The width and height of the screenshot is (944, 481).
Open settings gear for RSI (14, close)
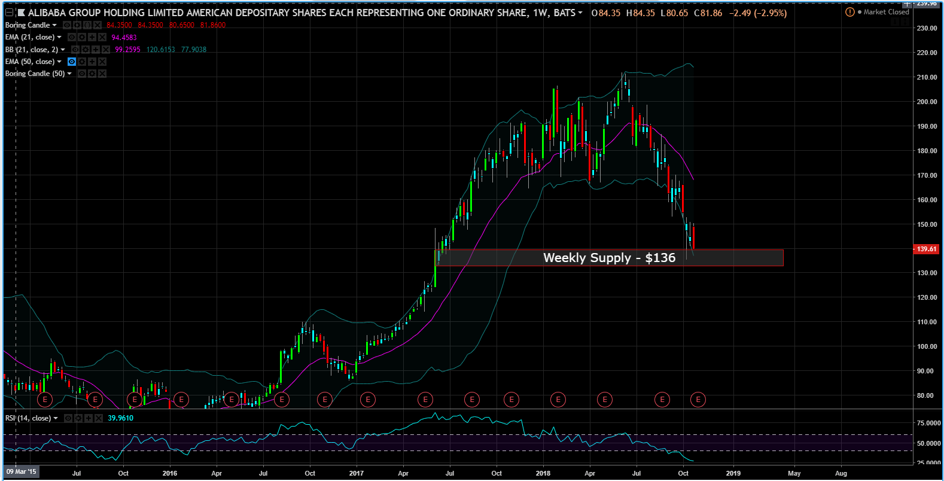click(78, 418)
